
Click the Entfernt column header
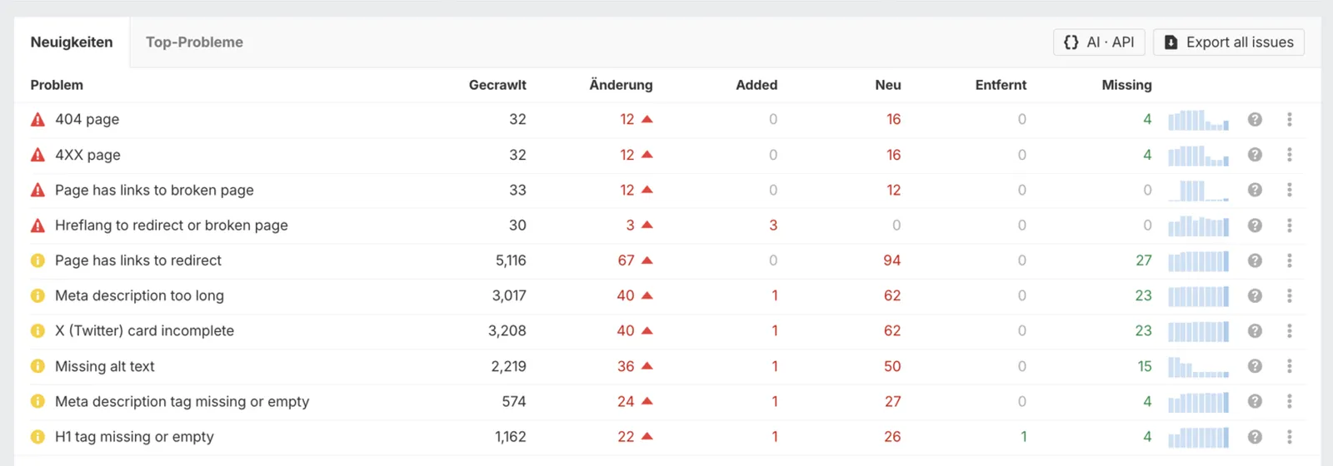pos(1001,85)
